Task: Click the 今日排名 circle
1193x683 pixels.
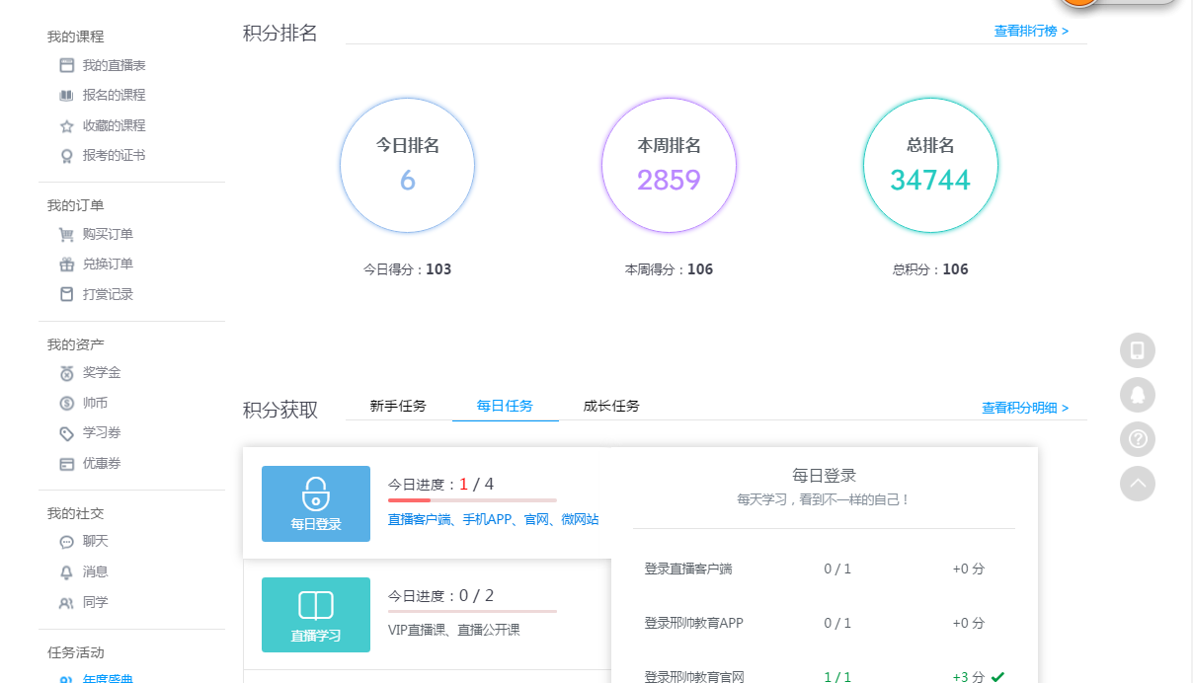Action: (407, 166)
